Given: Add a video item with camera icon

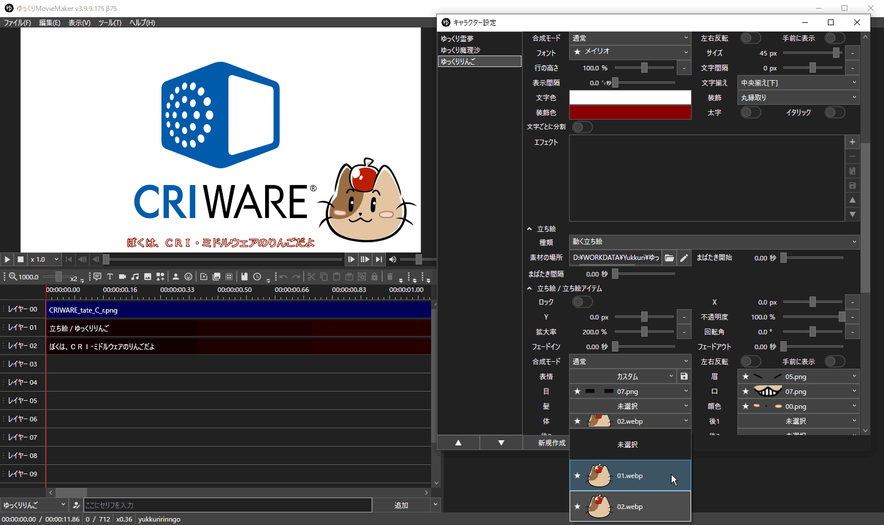Looking at the screenshot, I should (123, 277).
